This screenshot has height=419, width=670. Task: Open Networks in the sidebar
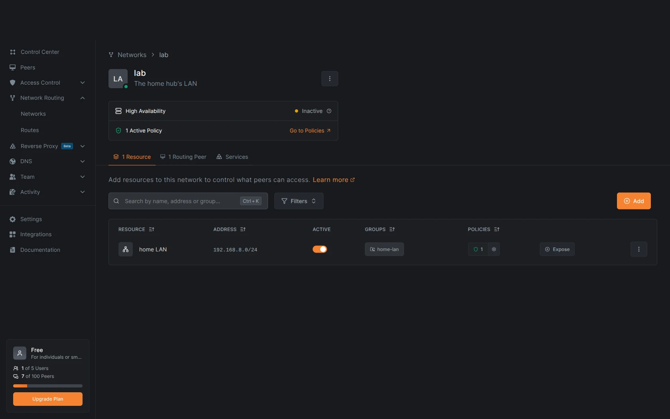pos(33,114)
